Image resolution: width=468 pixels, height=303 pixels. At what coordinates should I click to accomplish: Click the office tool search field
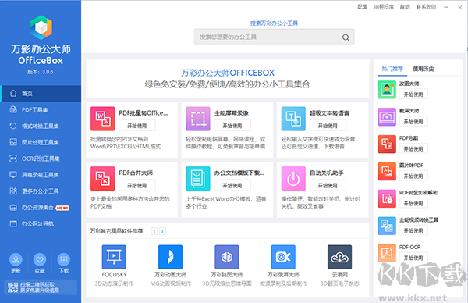point(275,37)
